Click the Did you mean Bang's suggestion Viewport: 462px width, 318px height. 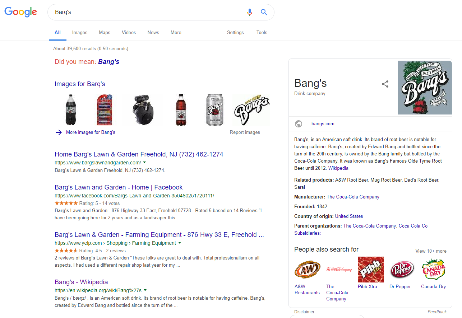(x=109, y=62)
